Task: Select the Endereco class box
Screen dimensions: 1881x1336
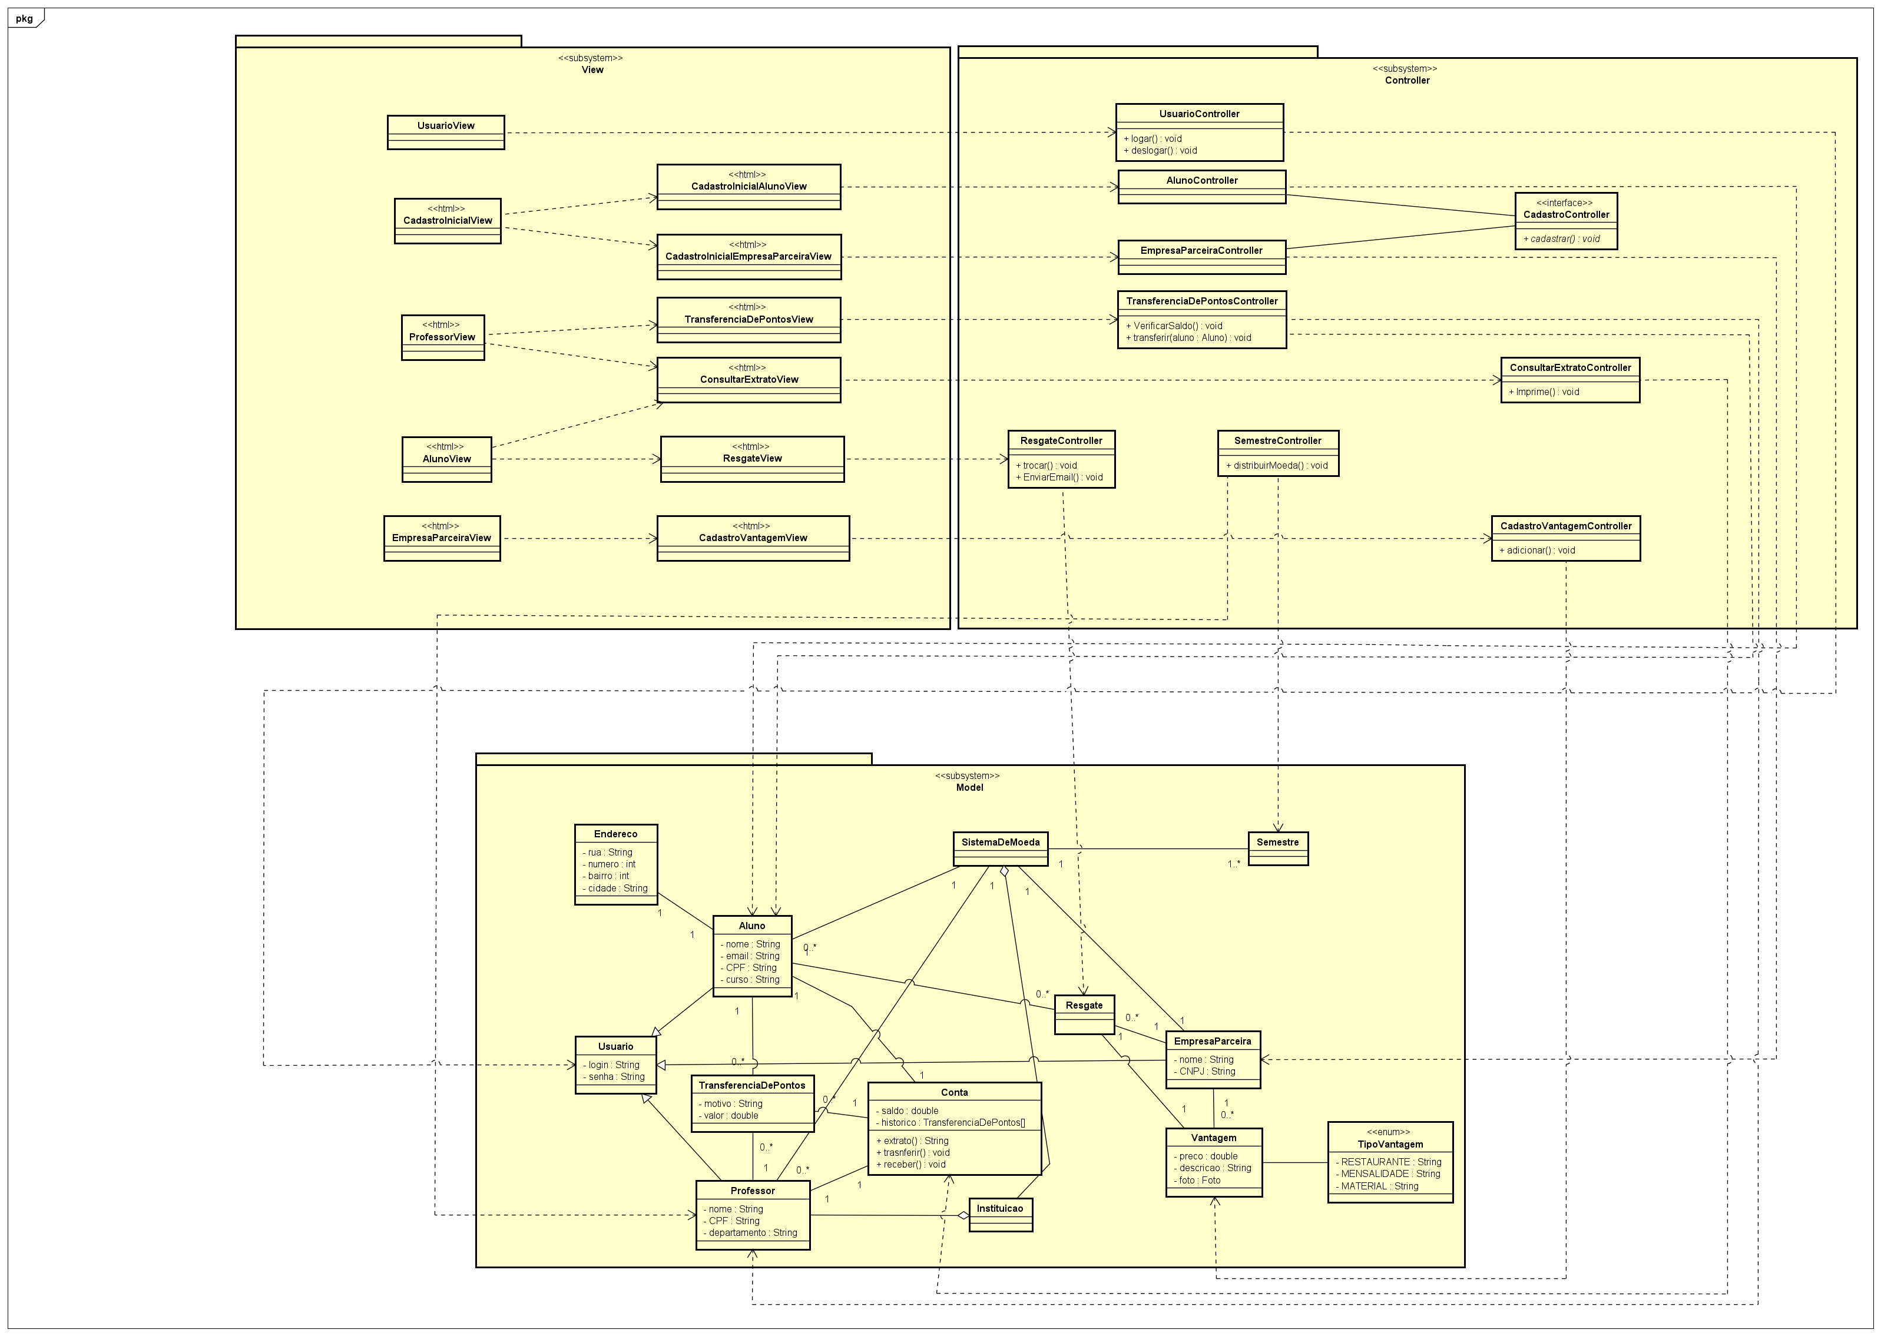Action: (615, 834)
